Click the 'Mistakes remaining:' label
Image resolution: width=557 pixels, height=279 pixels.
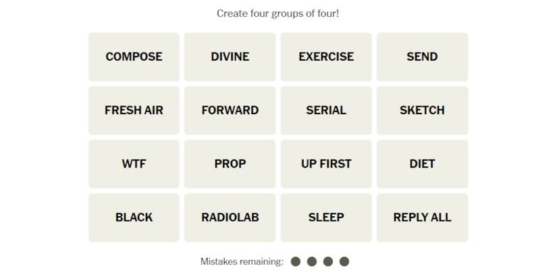242,261
